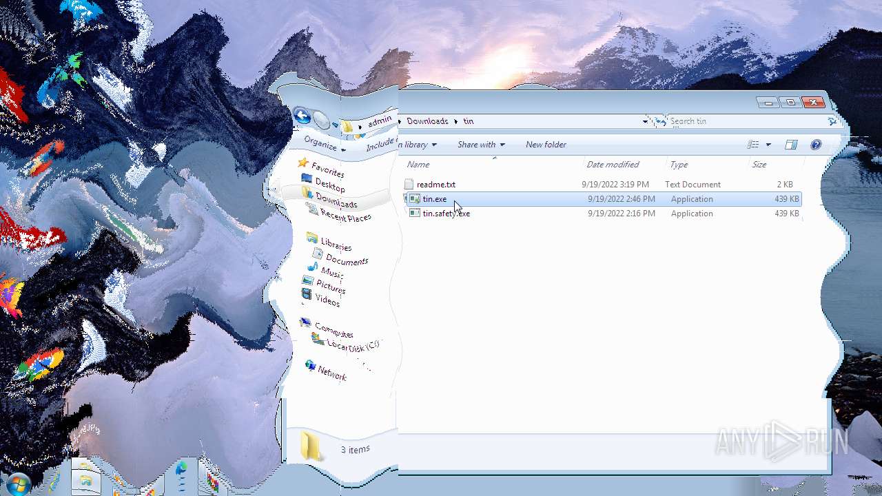
Task: Click the Music note icon
Action: click(313, 267)
